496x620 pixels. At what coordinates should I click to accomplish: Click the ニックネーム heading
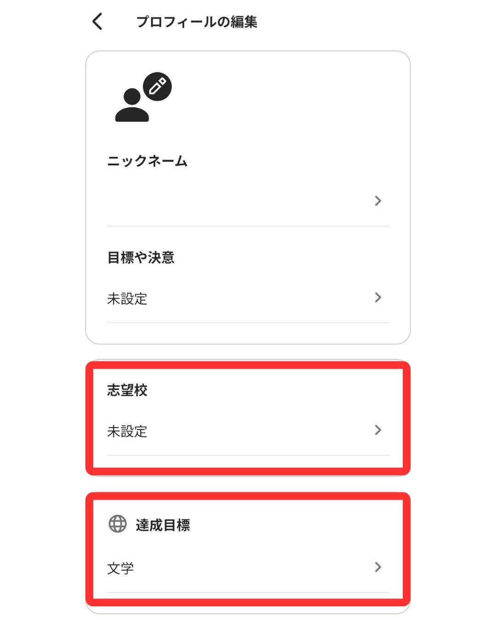click(x=147, y=161)
